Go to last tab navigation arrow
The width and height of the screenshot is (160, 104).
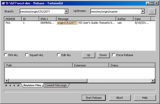pyautogui.click(x=18, y=85)
